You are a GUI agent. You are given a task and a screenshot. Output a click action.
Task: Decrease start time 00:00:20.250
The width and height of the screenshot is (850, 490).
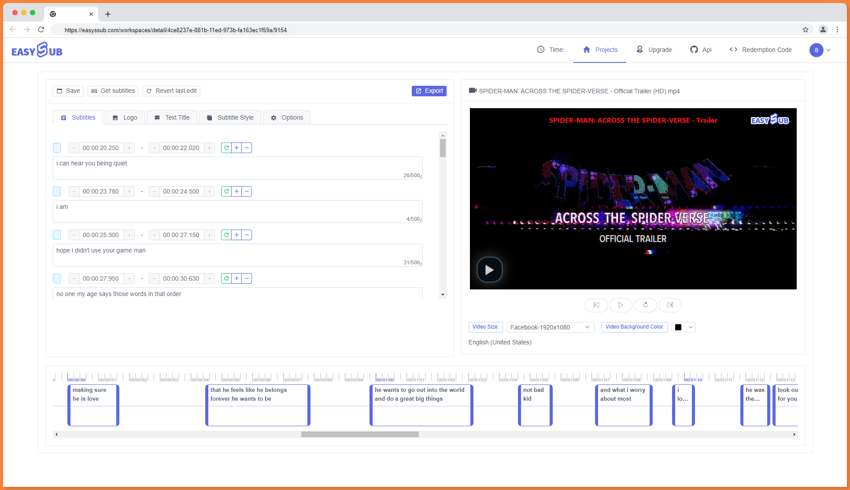click(74, 148)
